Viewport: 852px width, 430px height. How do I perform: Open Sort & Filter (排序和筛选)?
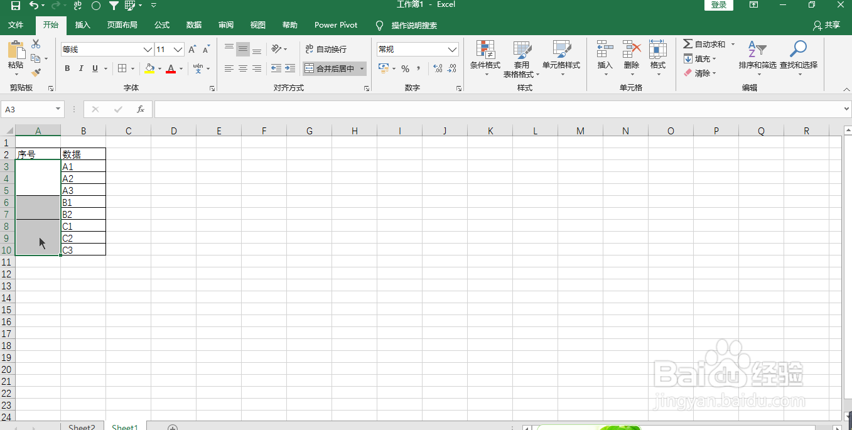(758, 58)
